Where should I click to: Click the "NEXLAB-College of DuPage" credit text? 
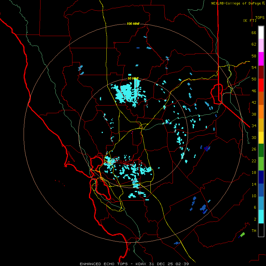click(236, 3)
